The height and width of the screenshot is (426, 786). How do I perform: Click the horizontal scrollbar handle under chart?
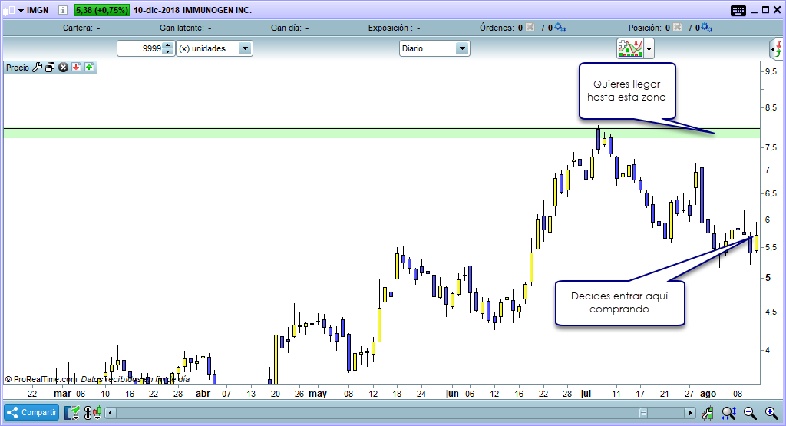[643, 413]
